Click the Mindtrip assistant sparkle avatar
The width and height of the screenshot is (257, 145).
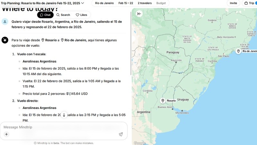(x=5, y=40)
